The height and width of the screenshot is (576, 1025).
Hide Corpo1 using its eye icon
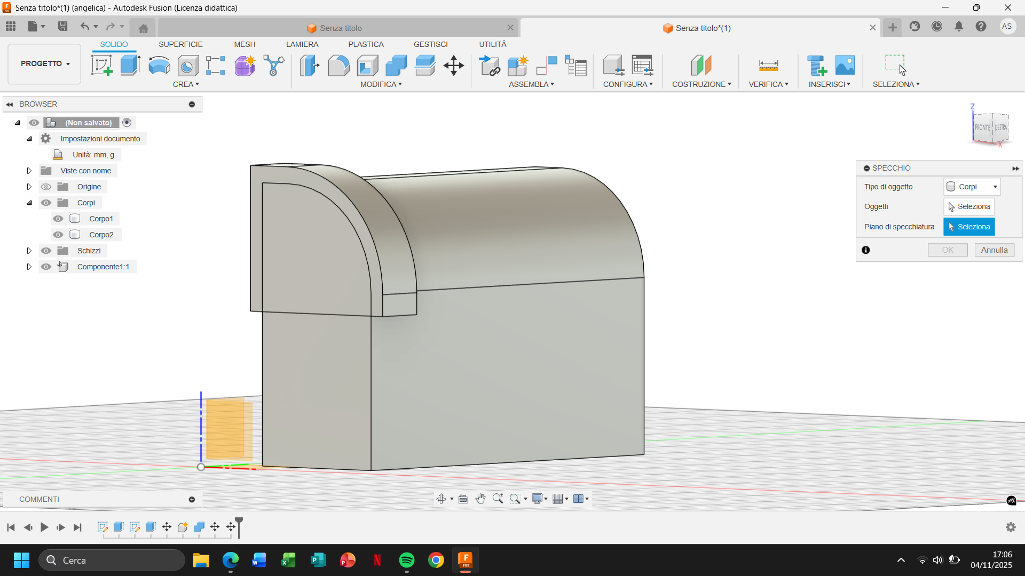tap(58, 219)
